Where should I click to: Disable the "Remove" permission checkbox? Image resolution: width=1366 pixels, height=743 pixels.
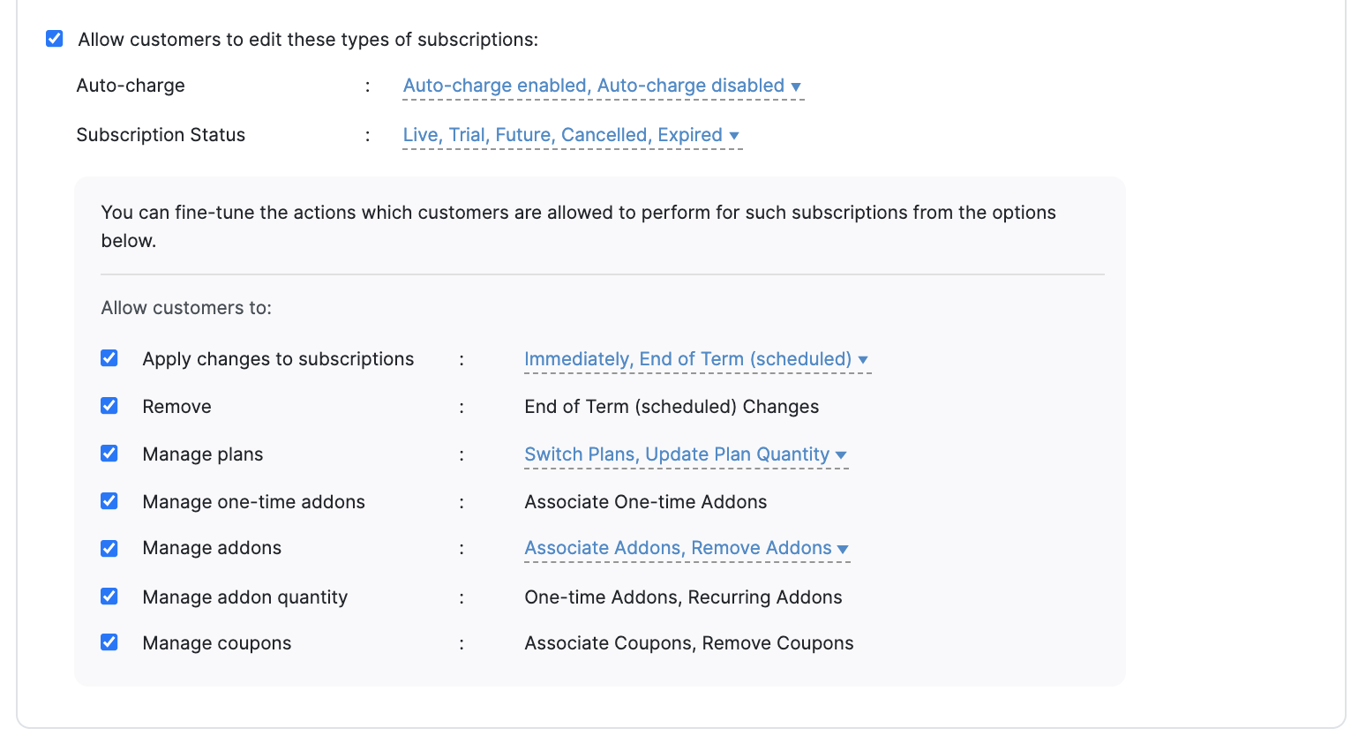pyautogui.click(x=109, y=405)
